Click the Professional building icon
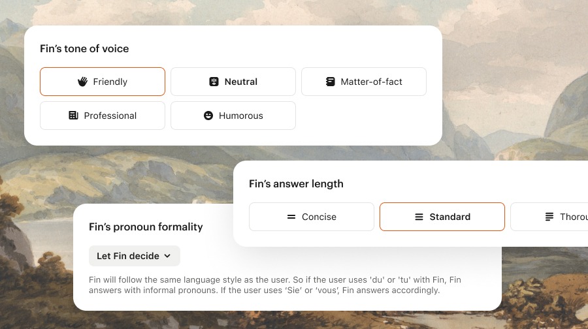Screen dimensions: 588x329 coord(73,116)
